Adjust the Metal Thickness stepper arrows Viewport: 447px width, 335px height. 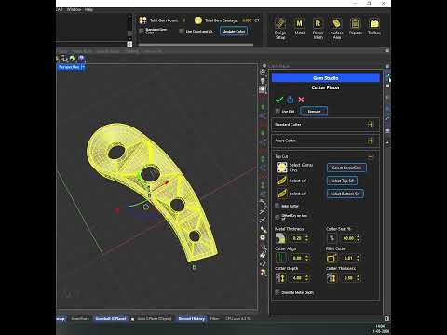coord(306,238)
